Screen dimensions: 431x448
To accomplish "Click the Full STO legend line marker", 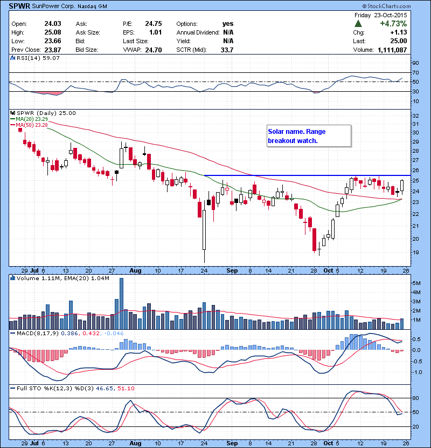I will pyautogui.click(x=13, y=388).
